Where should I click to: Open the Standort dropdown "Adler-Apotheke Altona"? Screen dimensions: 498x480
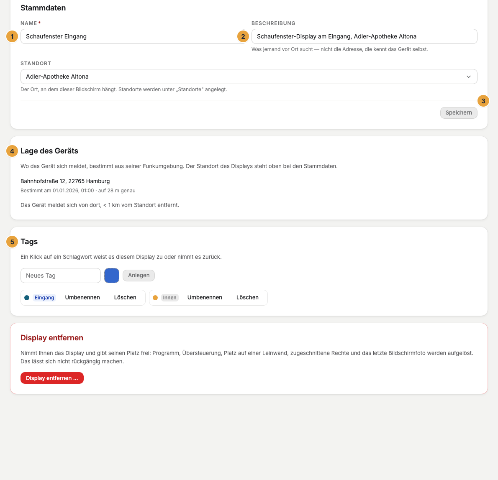pos(249,77)
